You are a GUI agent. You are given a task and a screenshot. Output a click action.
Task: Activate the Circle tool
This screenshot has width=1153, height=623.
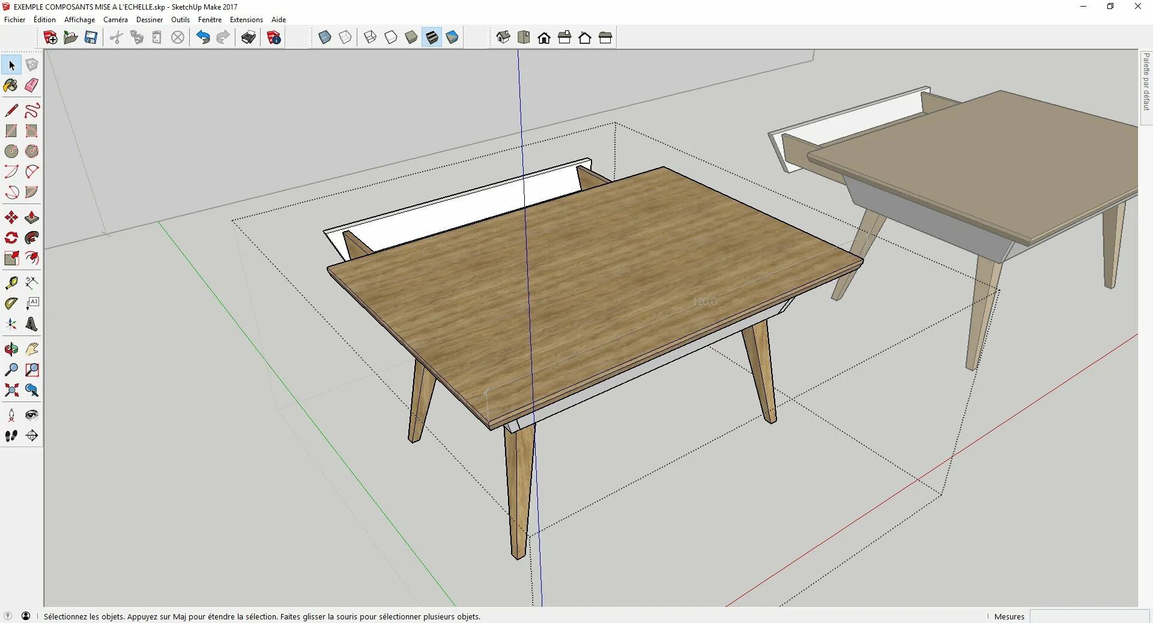click(x=11, y=151)
